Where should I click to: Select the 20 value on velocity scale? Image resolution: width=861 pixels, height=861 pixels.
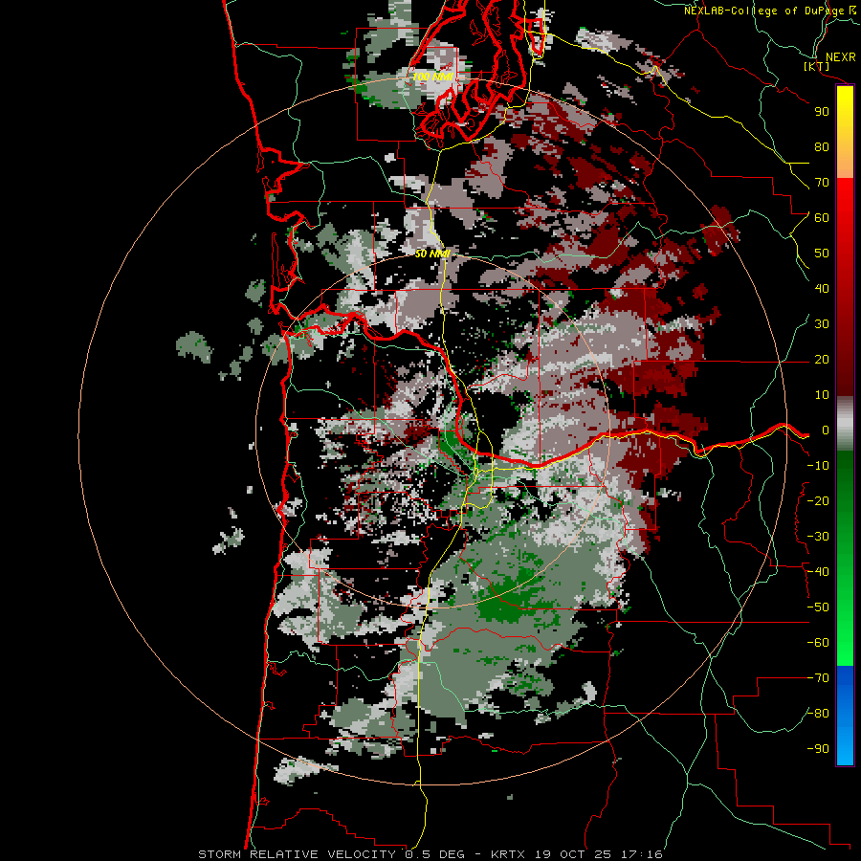pyautogui.click(x=822, y=360)
